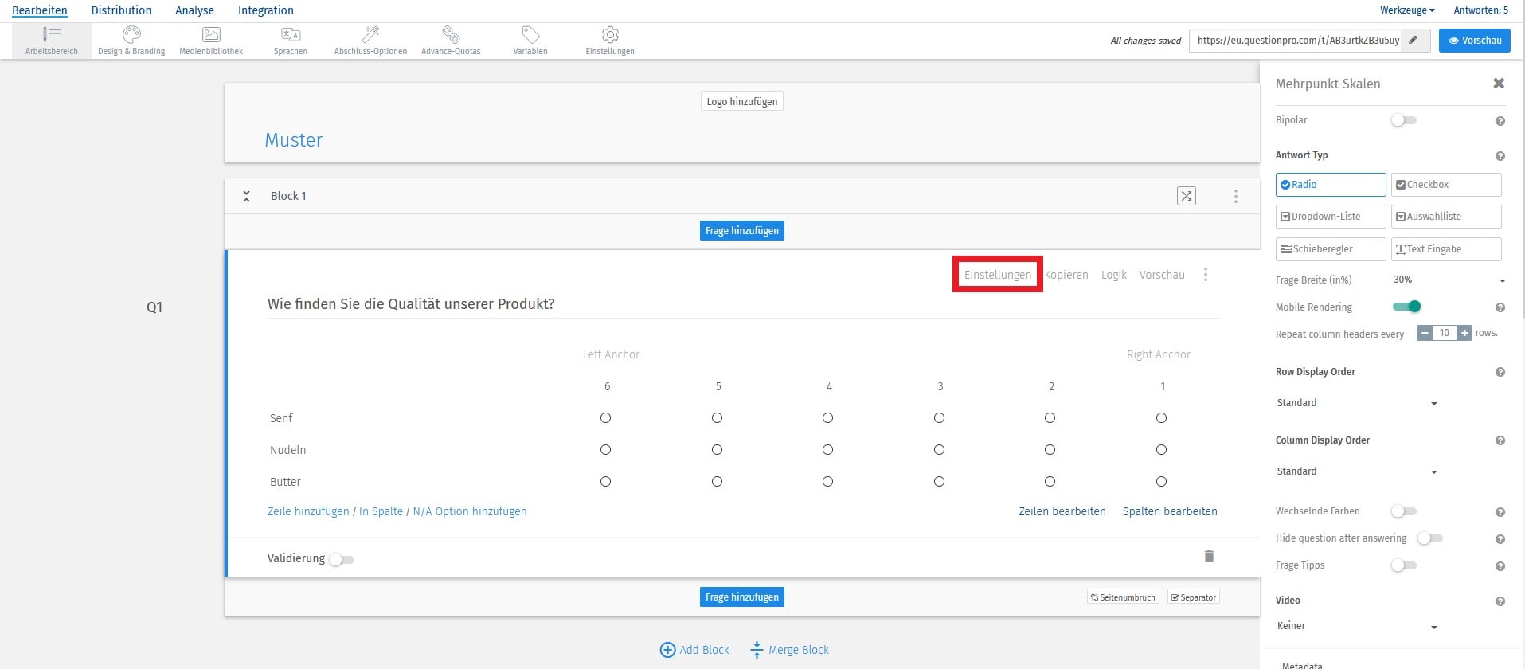
Task: Open Frage Breite 30% dropdown
Action: (1449, 280)
